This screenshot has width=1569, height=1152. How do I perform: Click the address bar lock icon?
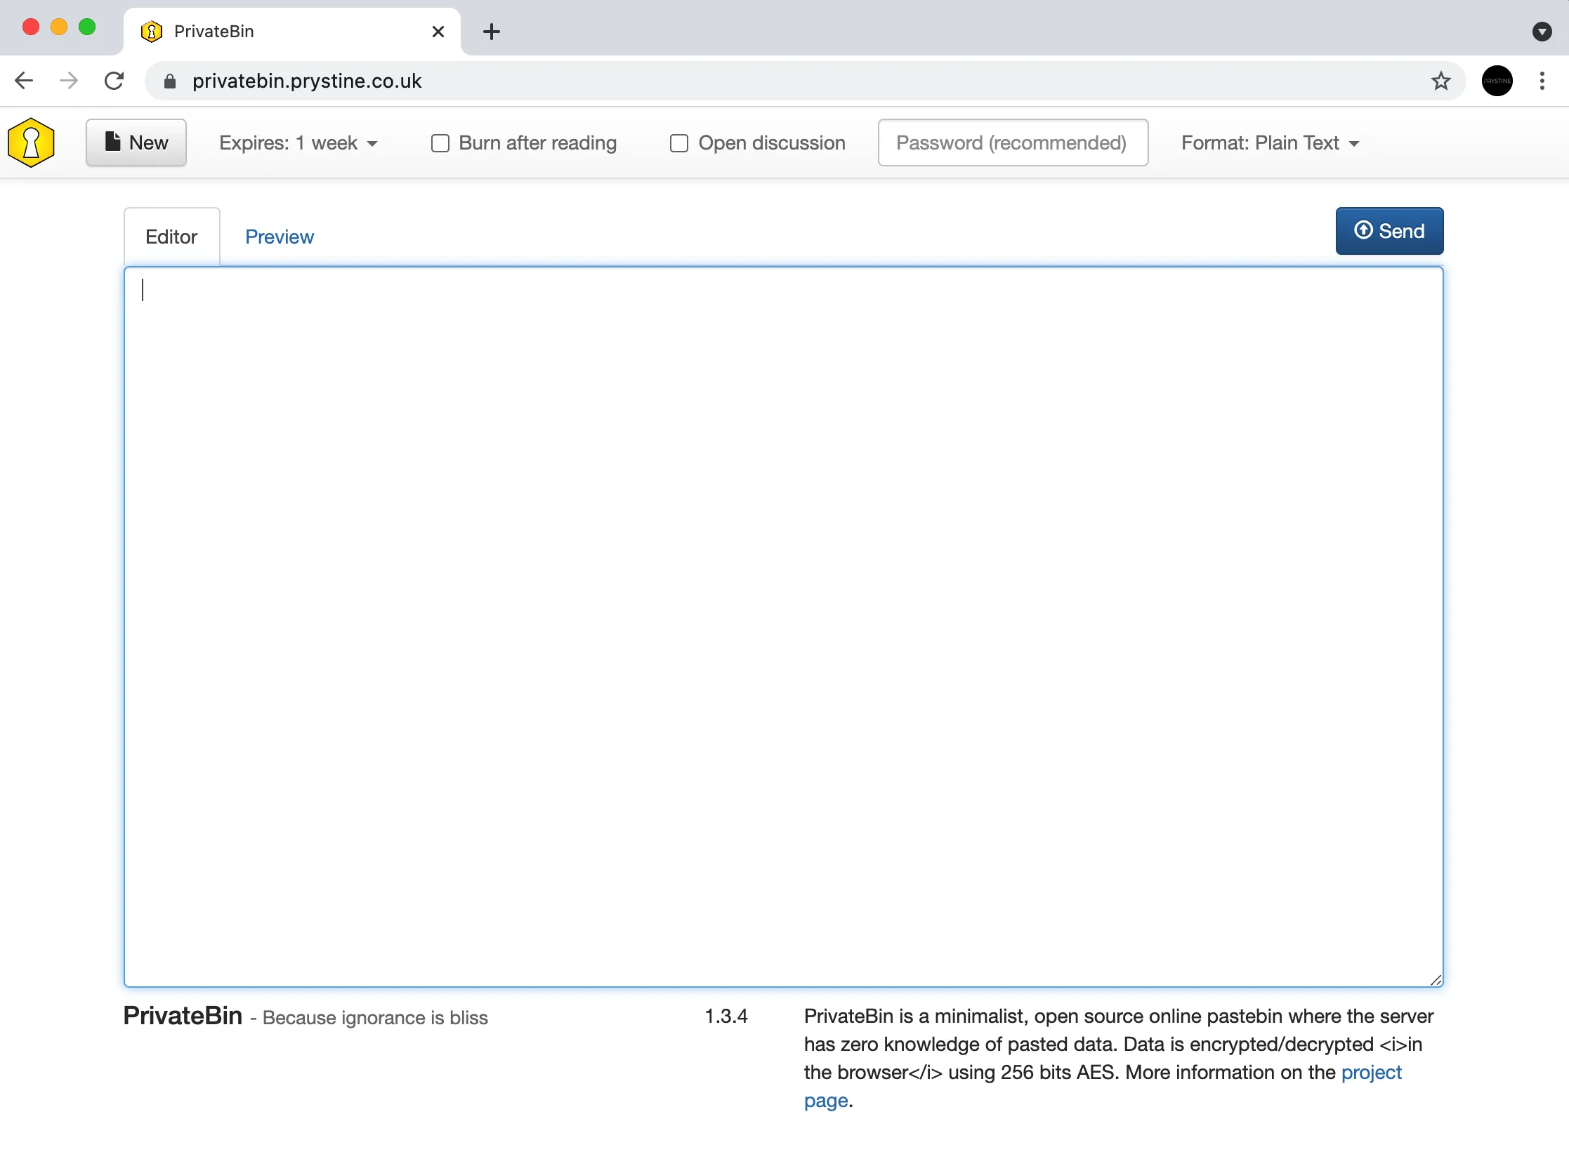tap(169, 81)
